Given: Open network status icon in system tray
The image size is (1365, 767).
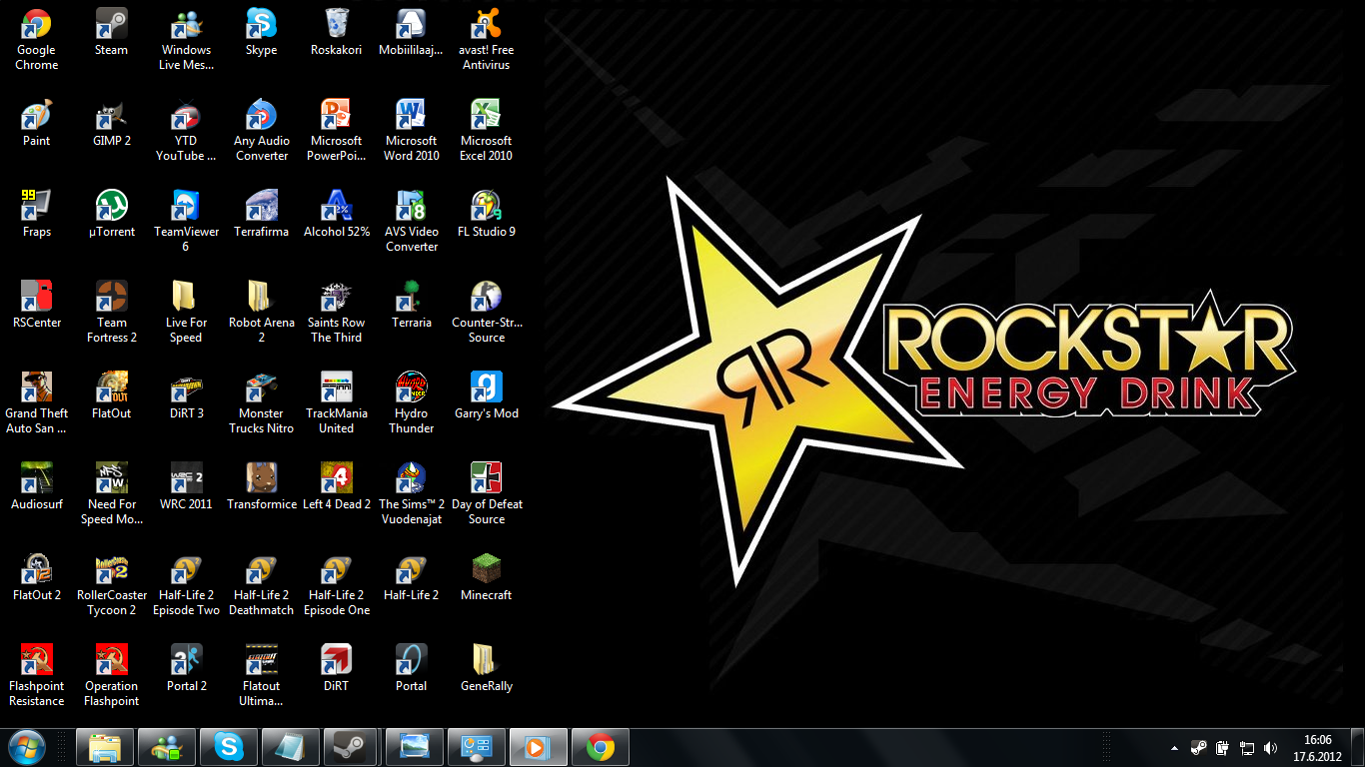Looking at the screenshot, I should tap(1247, 748).
